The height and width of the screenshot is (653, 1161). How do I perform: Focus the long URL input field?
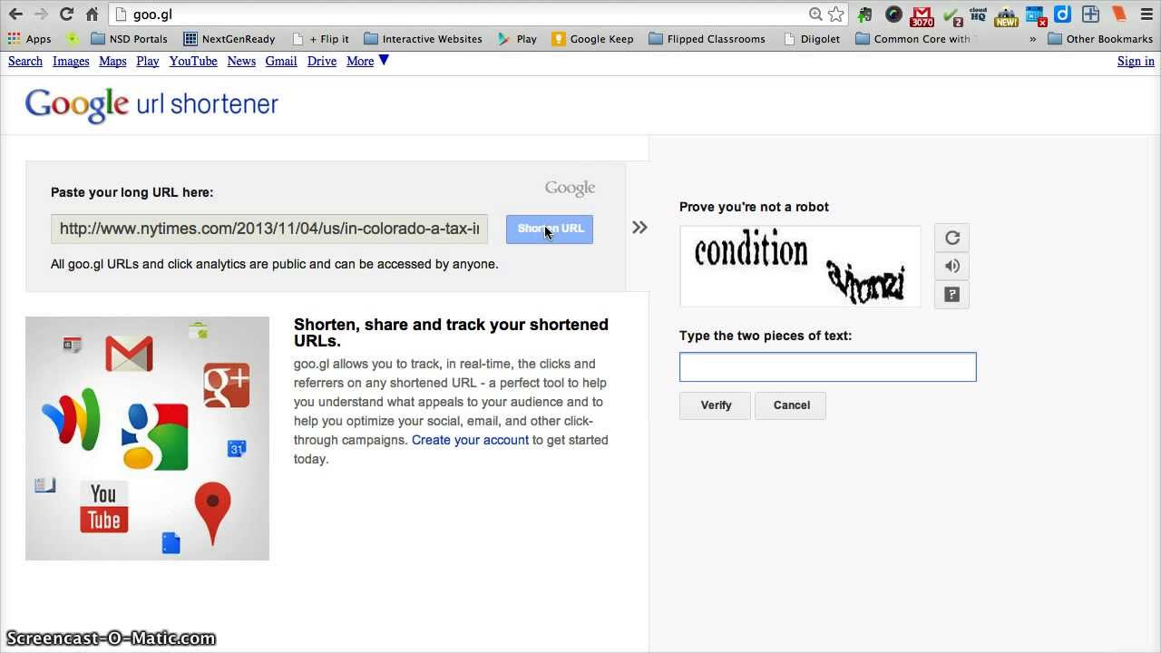(269, 229)
